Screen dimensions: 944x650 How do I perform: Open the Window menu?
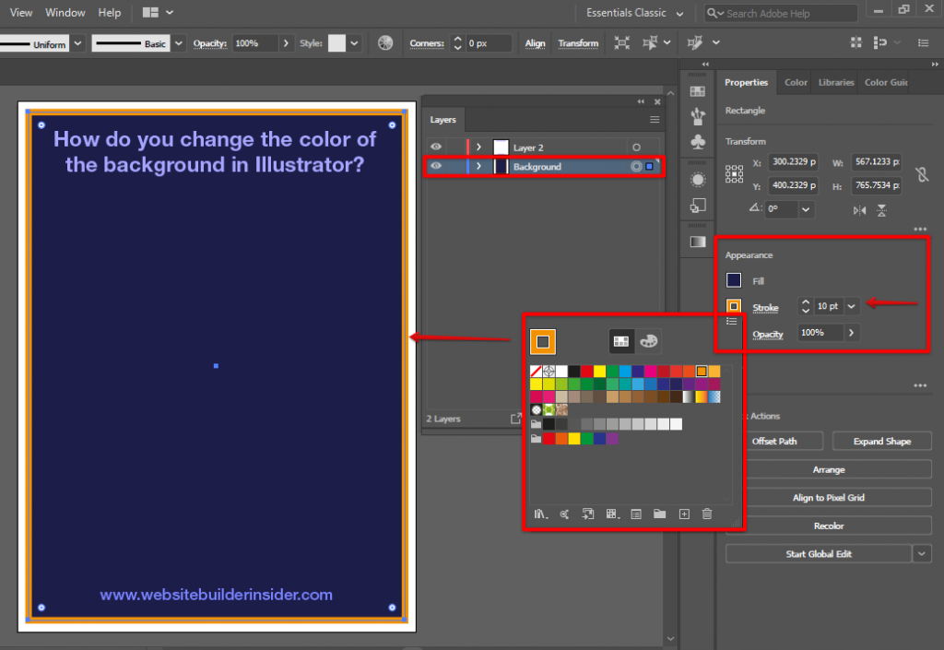click(x=65, y=13)
